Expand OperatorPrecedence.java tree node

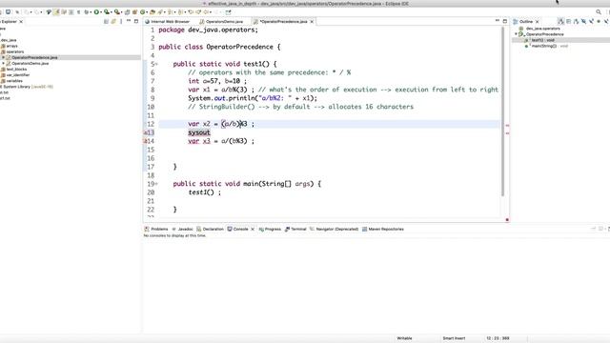click(3, 57)
